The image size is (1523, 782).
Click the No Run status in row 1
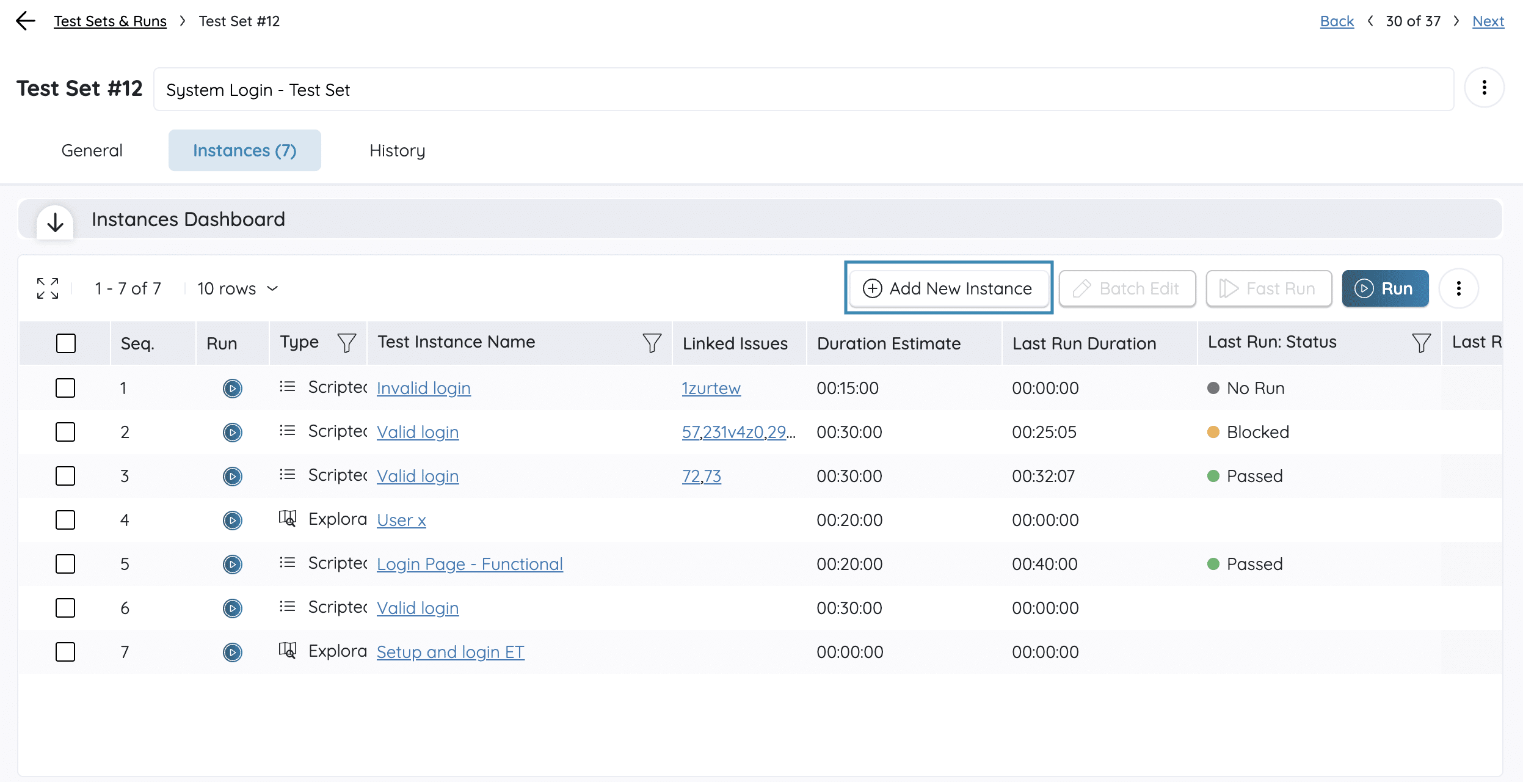coord(1246,388)
